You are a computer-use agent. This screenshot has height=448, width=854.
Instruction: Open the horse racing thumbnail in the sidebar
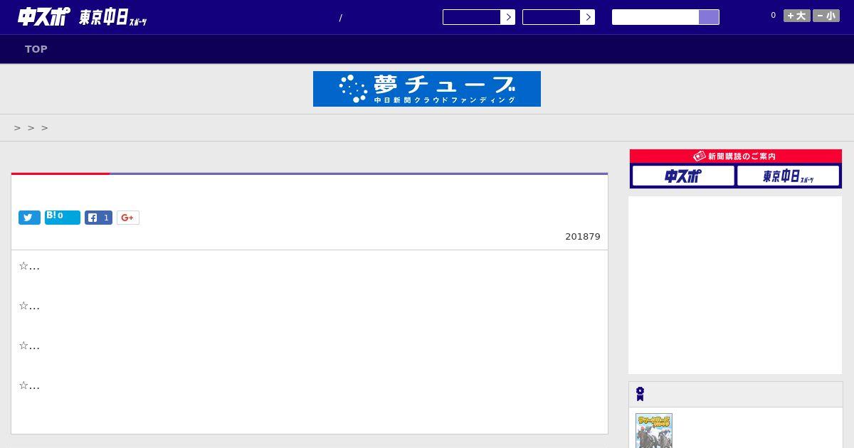tap(654, 431)
